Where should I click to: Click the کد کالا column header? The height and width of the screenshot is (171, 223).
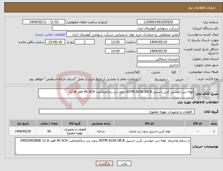click(198, 123)
